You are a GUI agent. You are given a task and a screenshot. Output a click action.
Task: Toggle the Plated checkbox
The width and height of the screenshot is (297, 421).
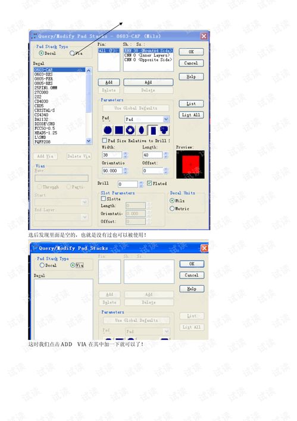point(149,183)
